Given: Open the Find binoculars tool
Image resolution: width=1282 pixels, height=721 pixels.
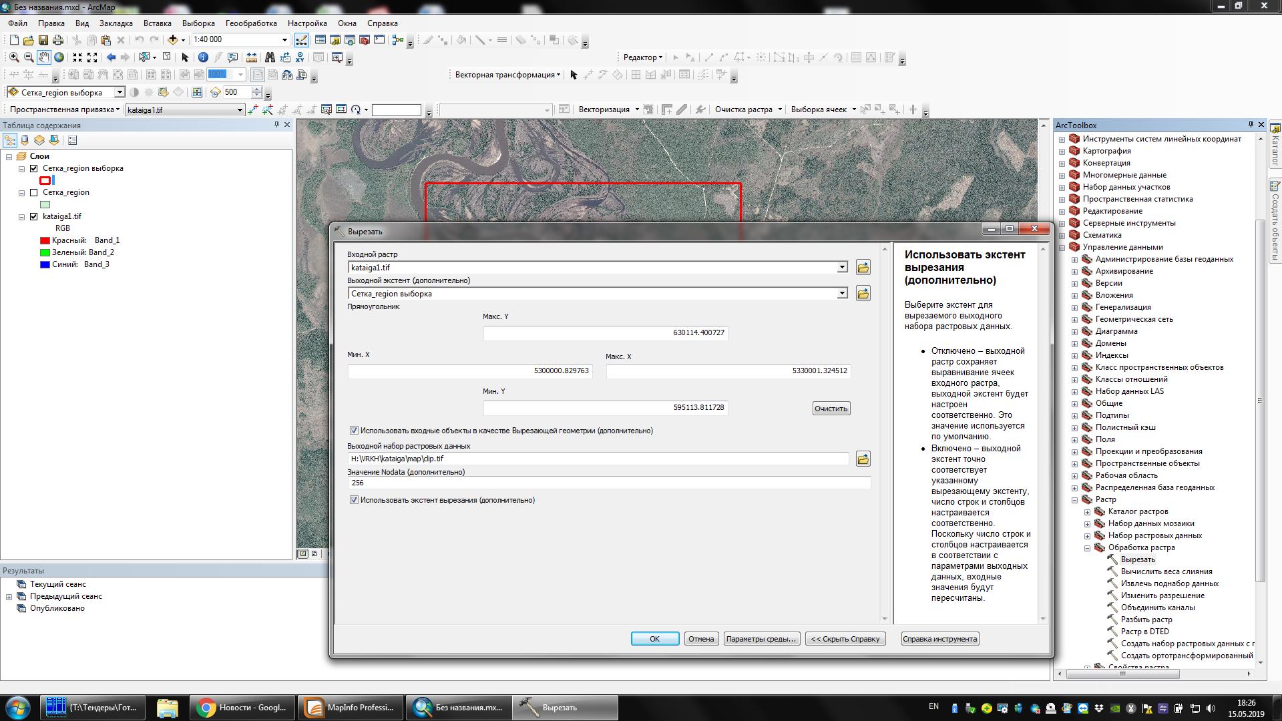Looking at the screenshot, I should [270, 57].
